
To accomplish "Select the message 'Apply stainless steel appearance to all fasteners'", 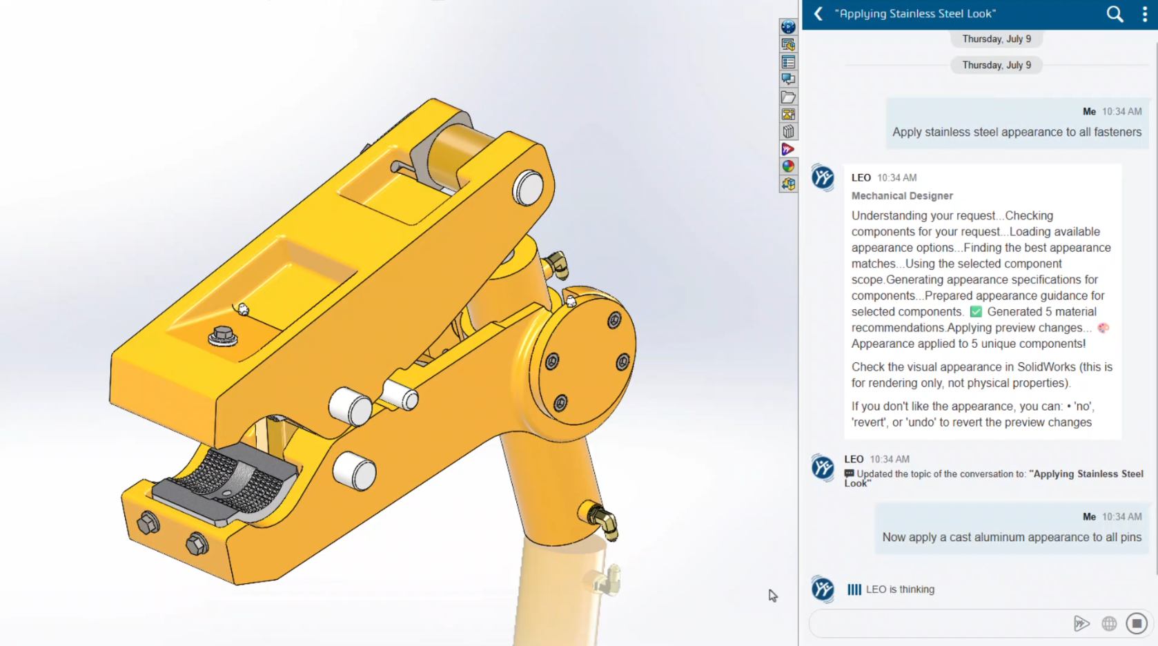I will (x=1017, y=132).
